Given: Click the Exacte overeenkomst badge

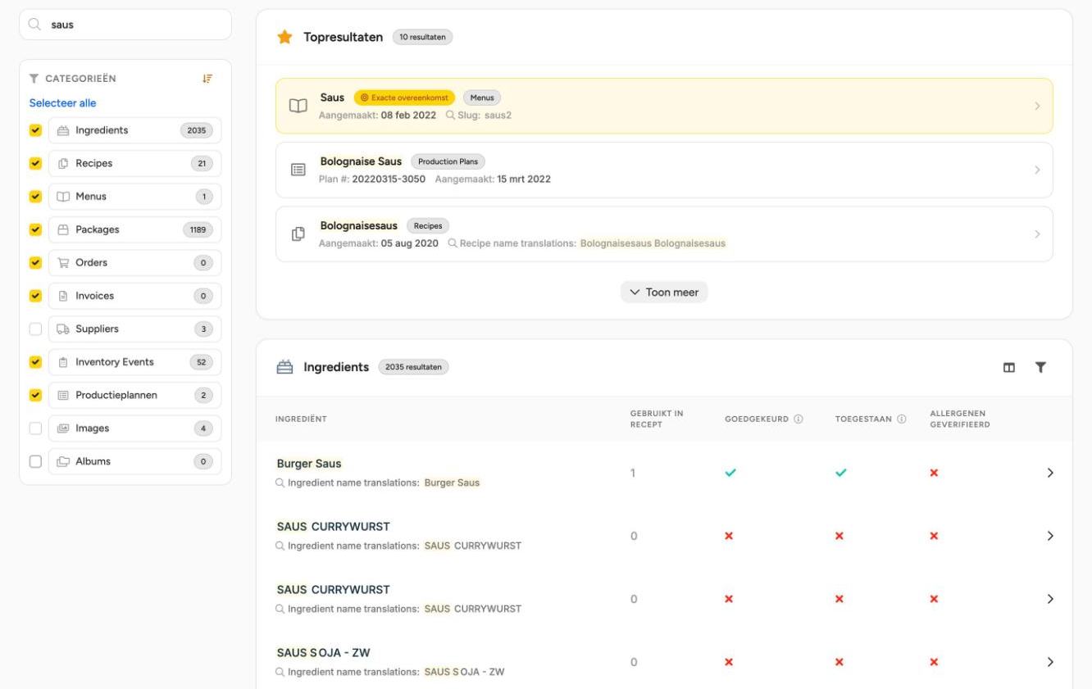Looking at the screenshot, I should (x=404, y=97).
